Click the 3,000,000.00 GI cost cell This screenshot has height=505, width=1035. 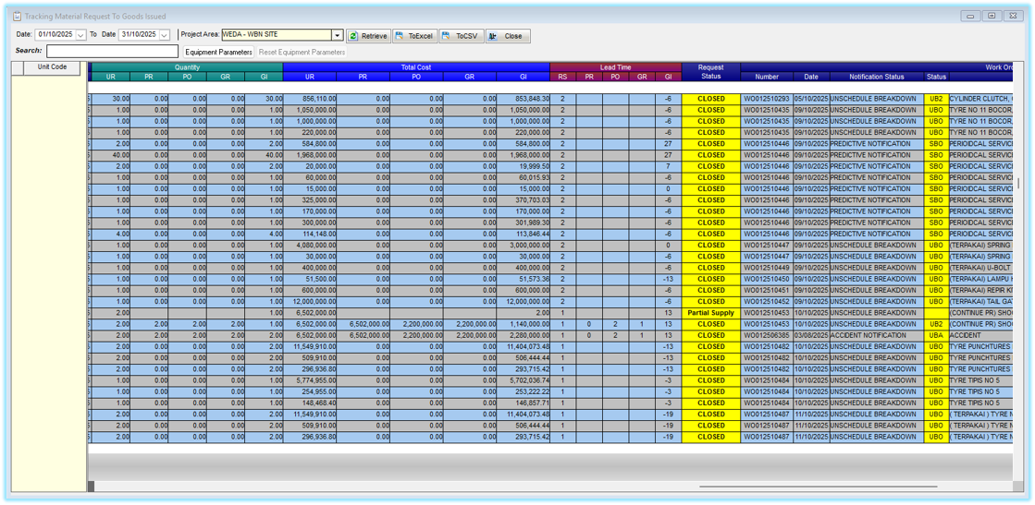(x=524, y=246)
